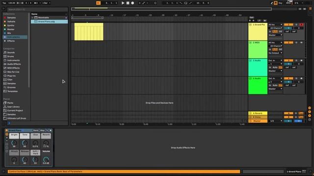Open 3 Audio Ext. In input dropdown
The height and width of the screenshot is (176, 314).
coord(275,61)
